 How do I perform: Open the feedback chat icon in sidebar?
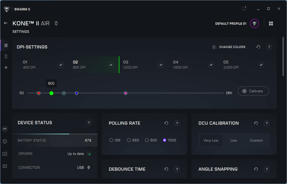[5, 166]
